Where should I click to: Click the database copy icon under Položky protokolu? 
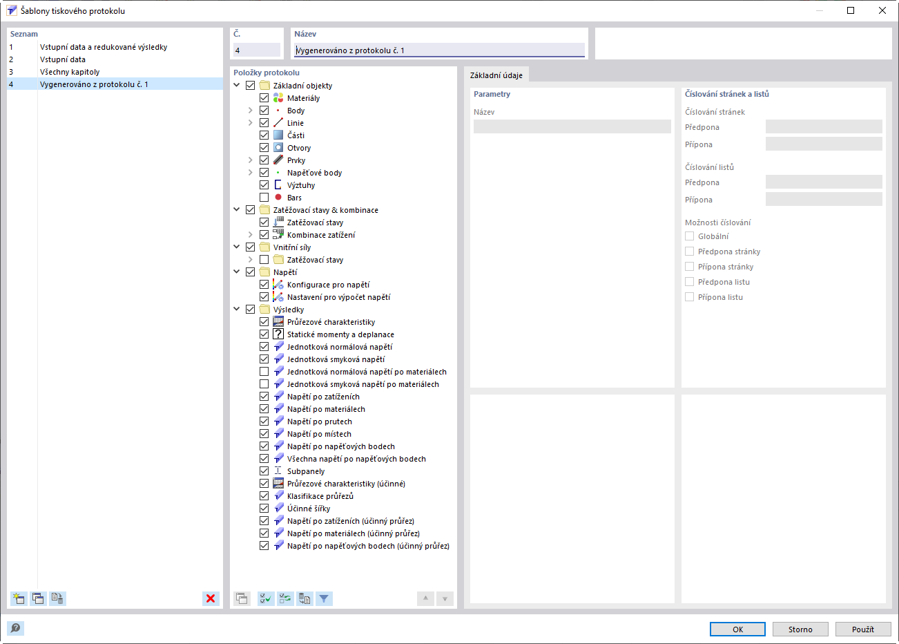pos(304,598)
